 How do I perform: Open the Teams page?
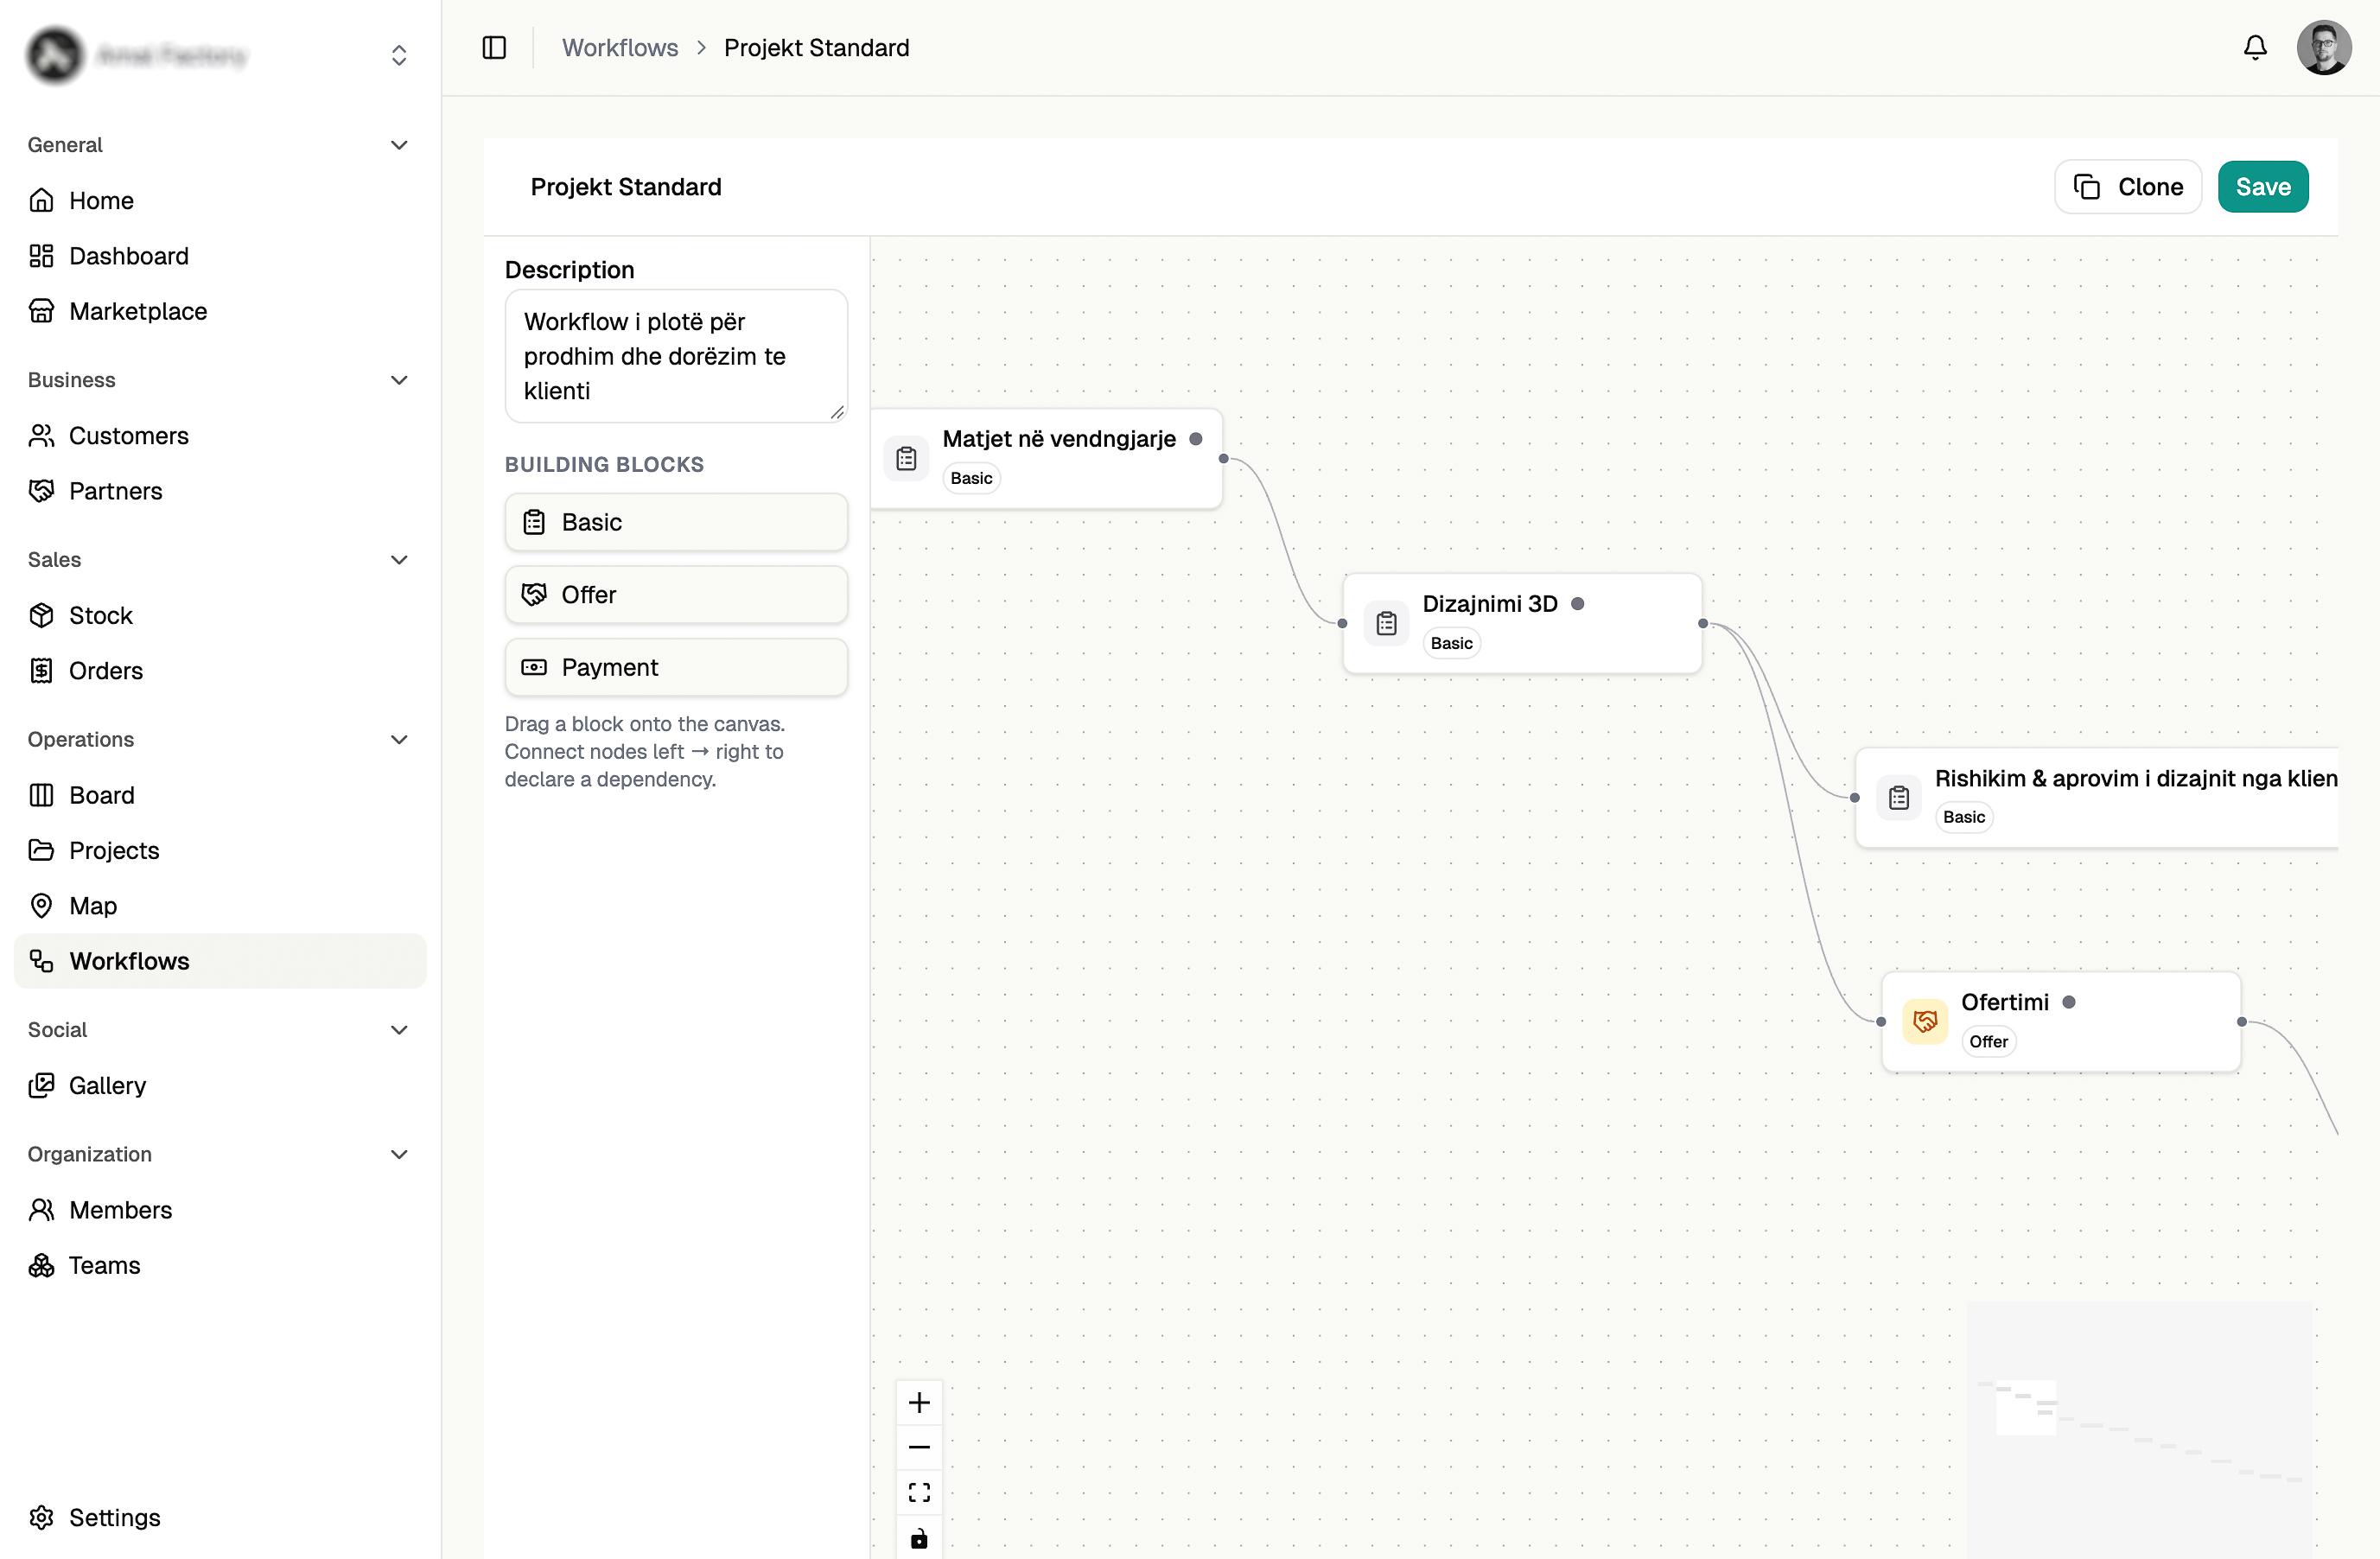(x=220, y=1265)
